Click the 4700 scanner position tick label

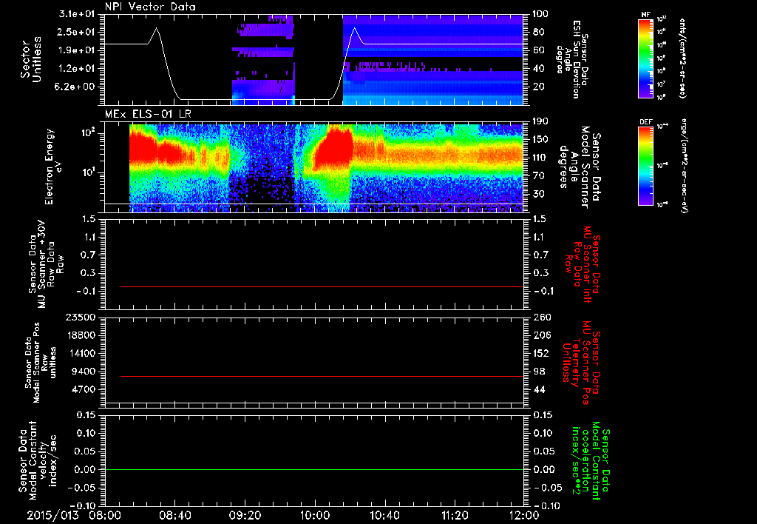[84, 389]
